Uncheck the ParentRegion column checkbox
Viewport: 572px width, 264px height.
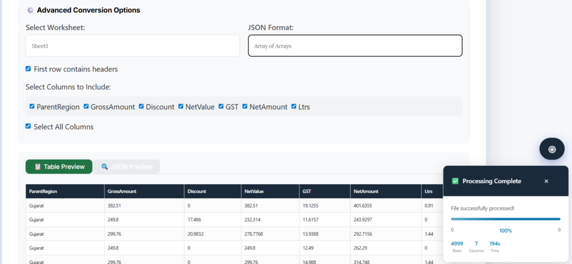point(32,107)
